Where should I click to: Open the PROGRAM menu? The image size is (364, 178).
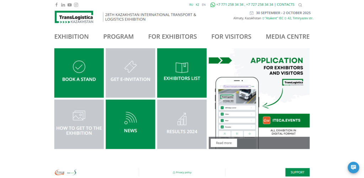pos(118,37)
